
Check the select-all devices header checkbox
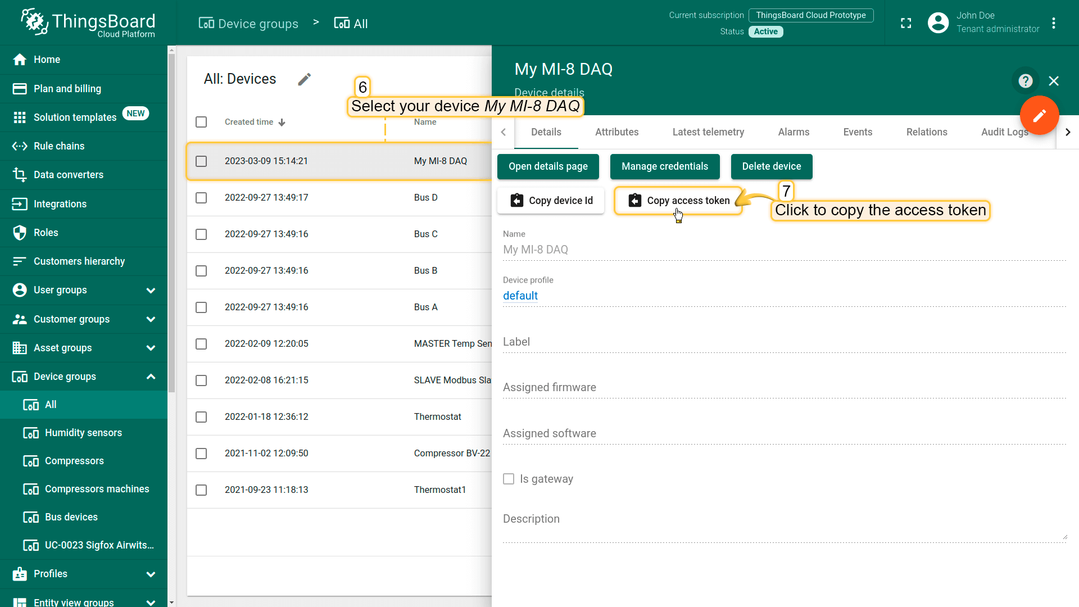tap(201, 122)
